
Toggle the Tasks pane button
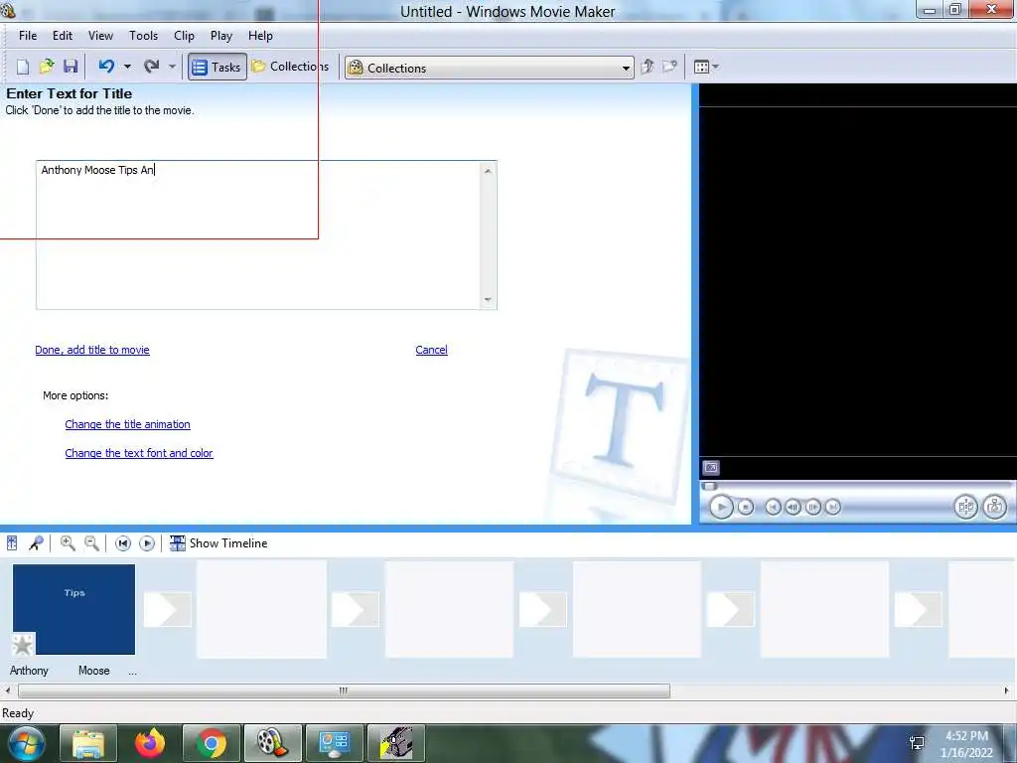tap(218, 67)
